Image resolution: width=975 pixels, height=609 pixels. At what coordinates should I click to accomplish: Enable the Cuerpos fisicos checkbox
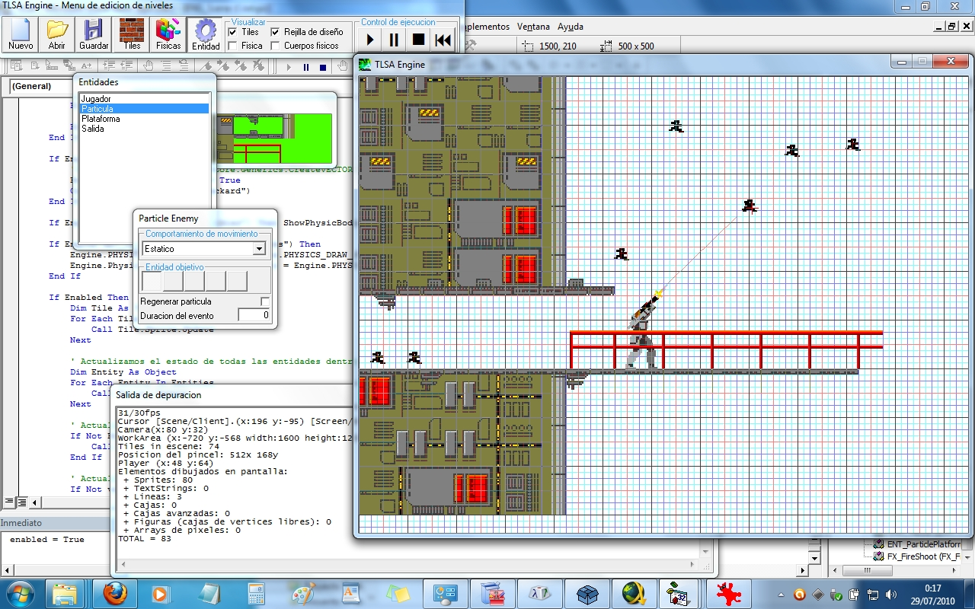pyautogui.click(x=276, y=46)
